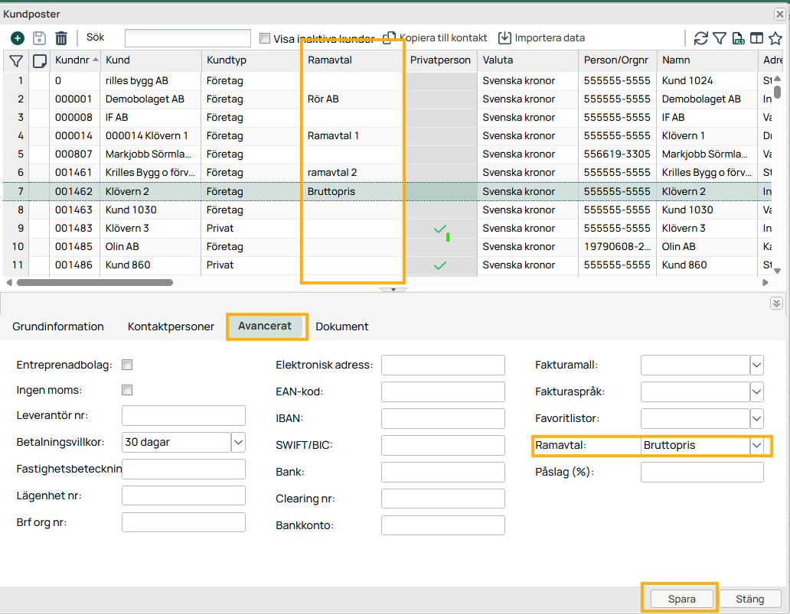Click the note icon in the grid header
Image resolution: width=790 pixels, height=614 pixels.
click(39, 61)
